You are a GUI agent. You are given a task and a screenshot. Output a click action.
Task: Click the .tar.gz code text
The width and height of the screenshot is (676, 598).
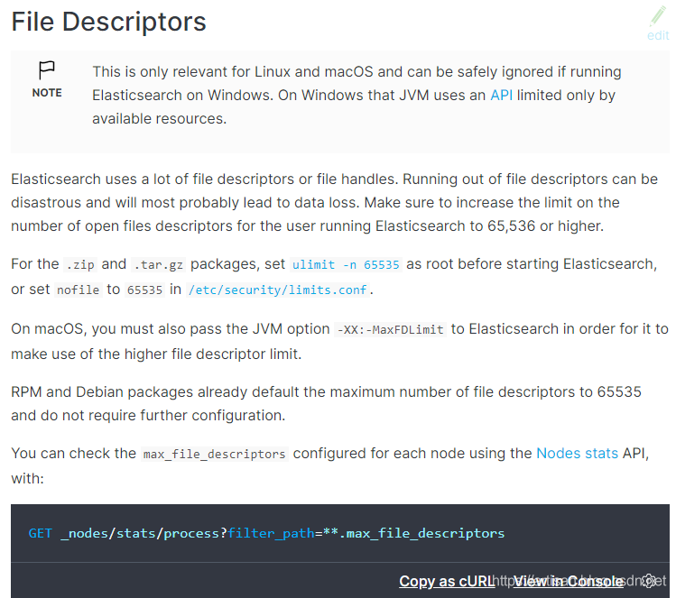coord(158,264)
